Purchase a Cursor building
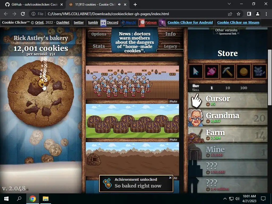 (228, 101)
